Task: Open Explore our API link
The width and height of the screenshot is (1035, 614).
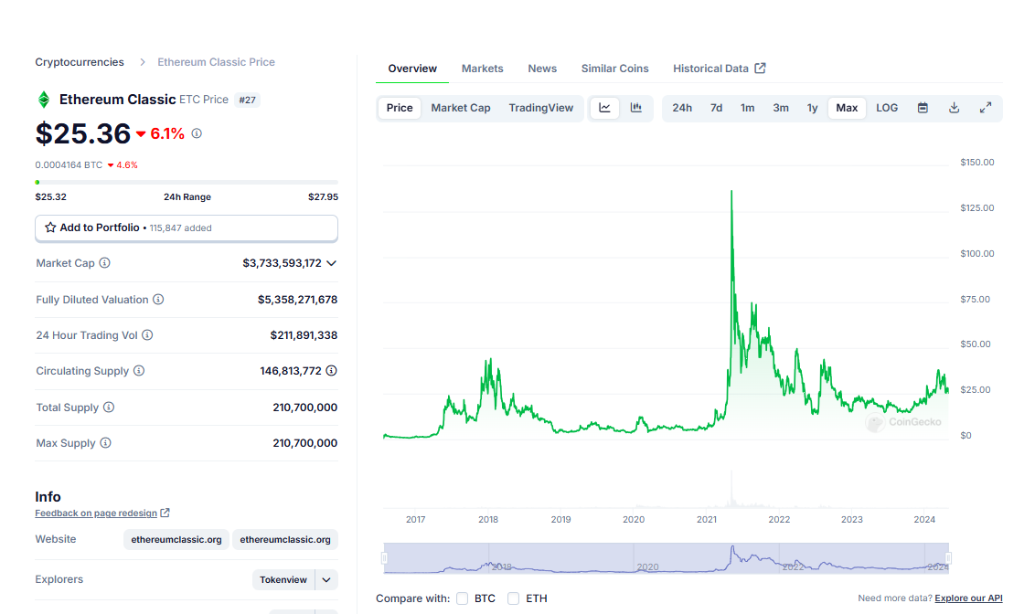Action: coord(968,598)
